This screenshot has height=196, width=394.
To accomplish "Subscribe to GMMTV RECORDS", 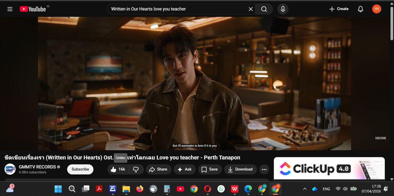I will 80,169.
